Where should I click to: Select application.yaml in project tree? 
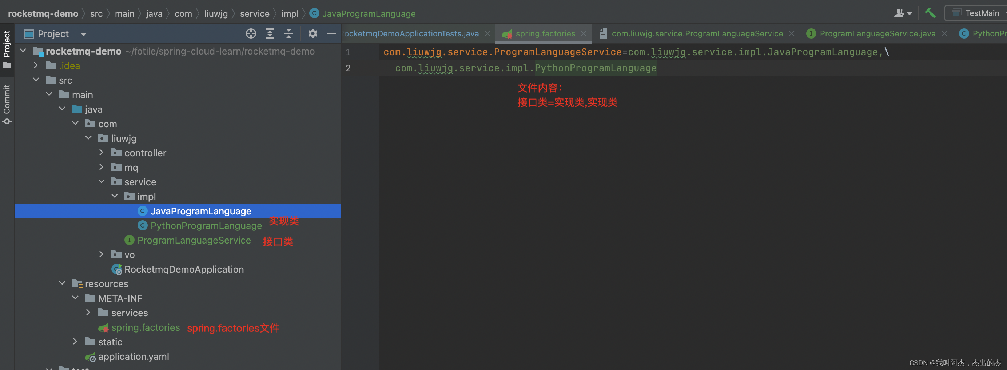[133, 357]
